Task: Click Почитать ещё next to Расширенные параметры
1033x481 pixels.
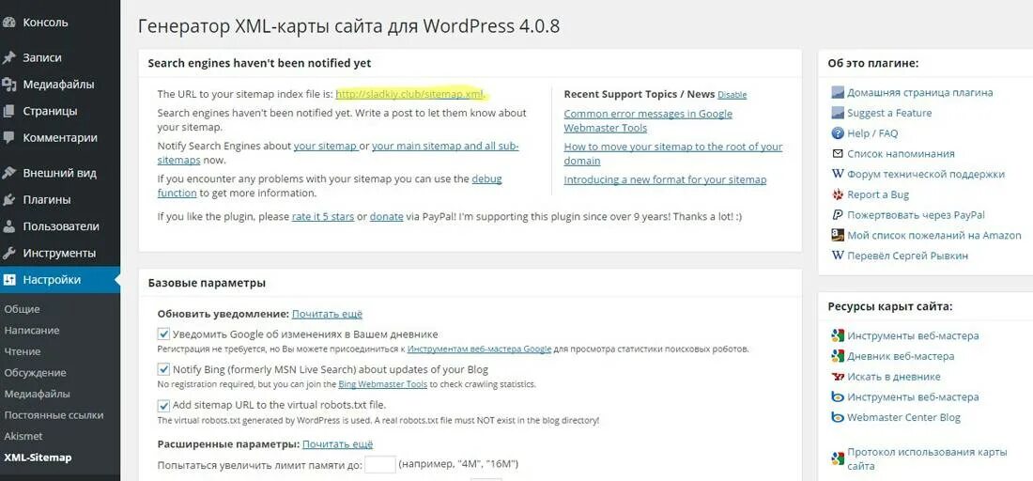Action: coord(337,444)
